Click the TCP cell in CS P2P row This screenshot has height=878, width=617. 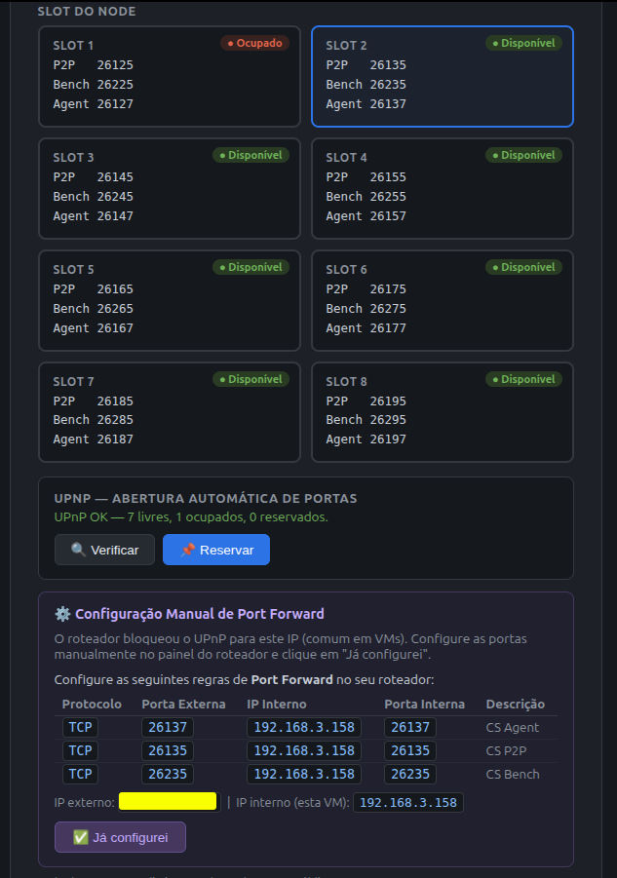point(80,751)
